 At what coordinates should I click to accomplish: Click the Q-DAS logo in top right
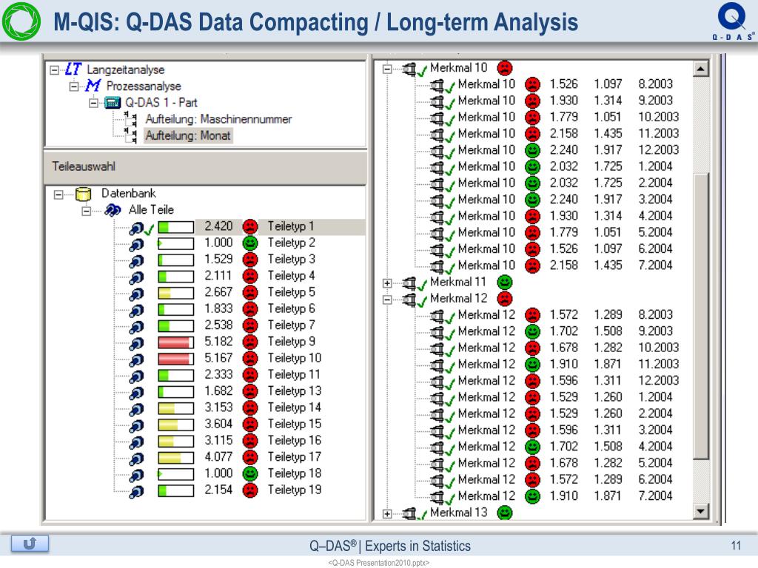coord(734,21)
